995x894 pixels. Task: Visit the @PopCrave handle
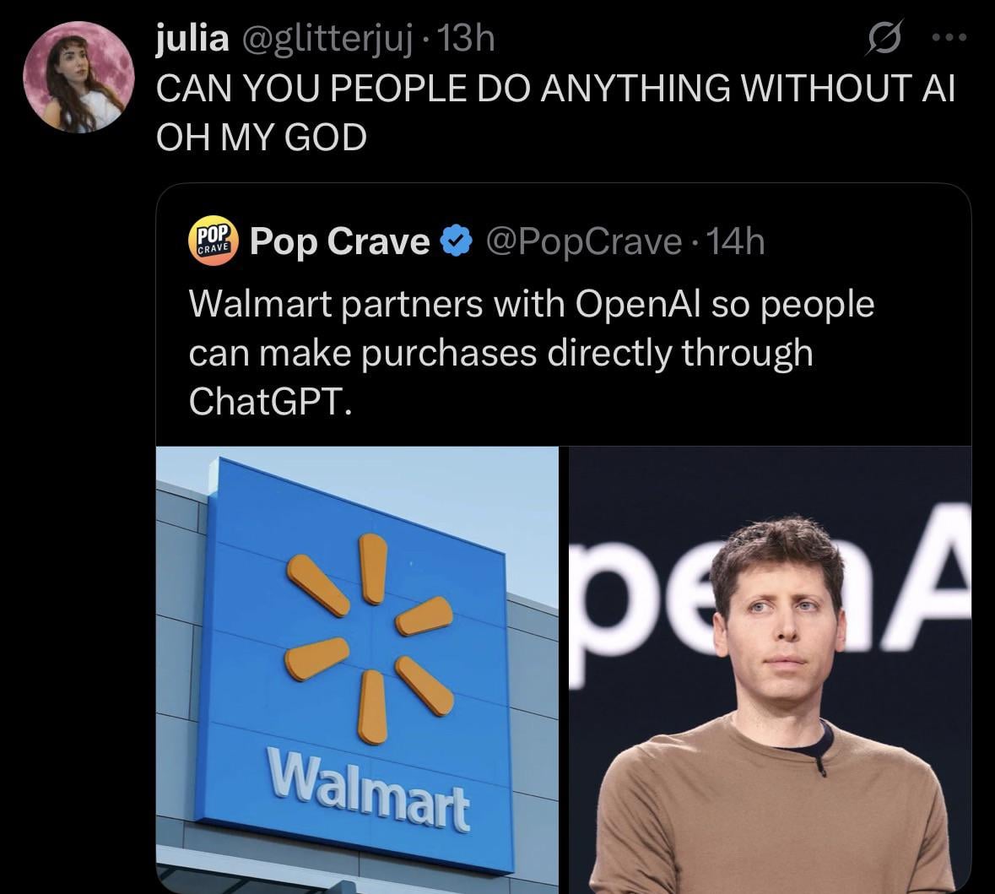pyautogui.click(x=583, y=242)
